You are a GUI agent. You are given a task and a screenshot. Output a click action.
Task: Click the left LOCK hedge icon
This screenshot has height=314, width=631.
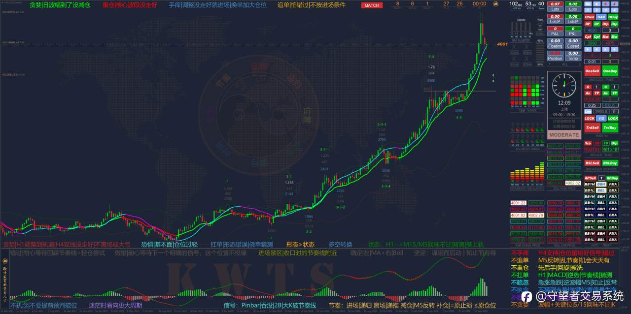click(590, 119)
